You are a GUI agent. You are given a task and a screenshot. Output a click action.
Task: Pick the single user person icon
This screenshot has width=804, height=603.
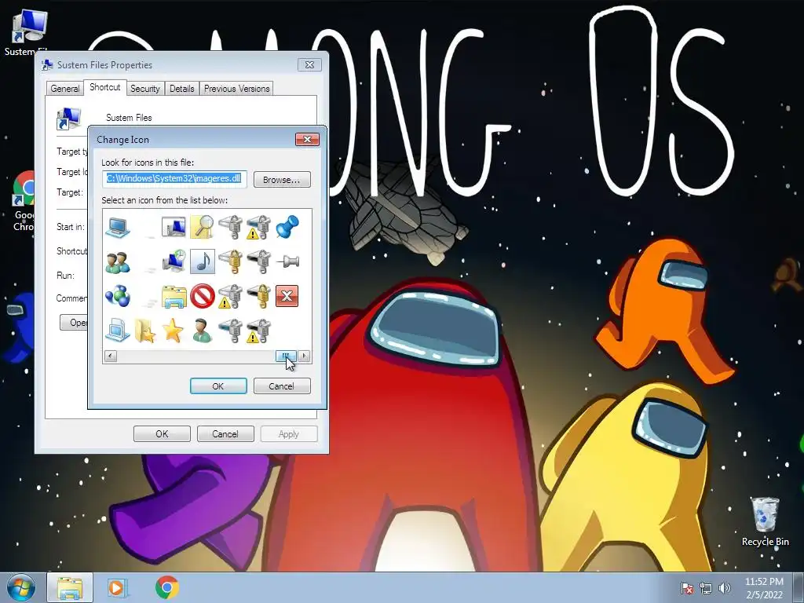click(x=202, y=331)
